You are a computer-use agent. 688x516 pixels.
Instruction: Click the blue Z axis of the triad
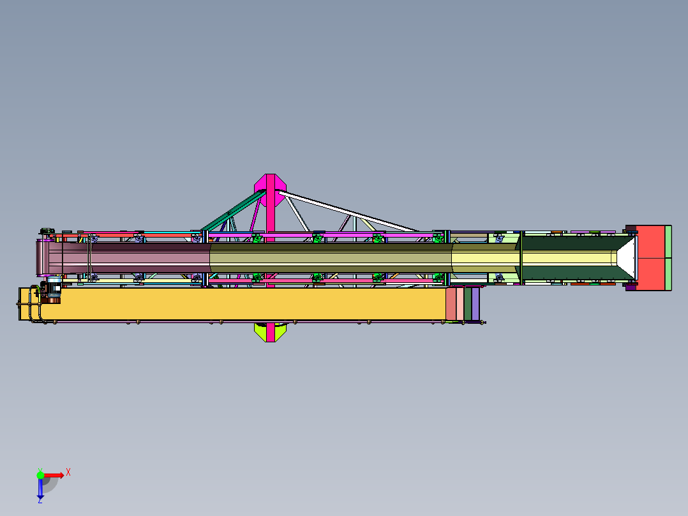[x=40, y=487]
